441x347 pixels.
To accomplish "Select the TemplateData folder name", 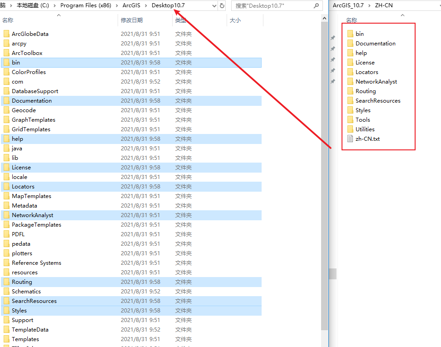I will tap(30, 330).
